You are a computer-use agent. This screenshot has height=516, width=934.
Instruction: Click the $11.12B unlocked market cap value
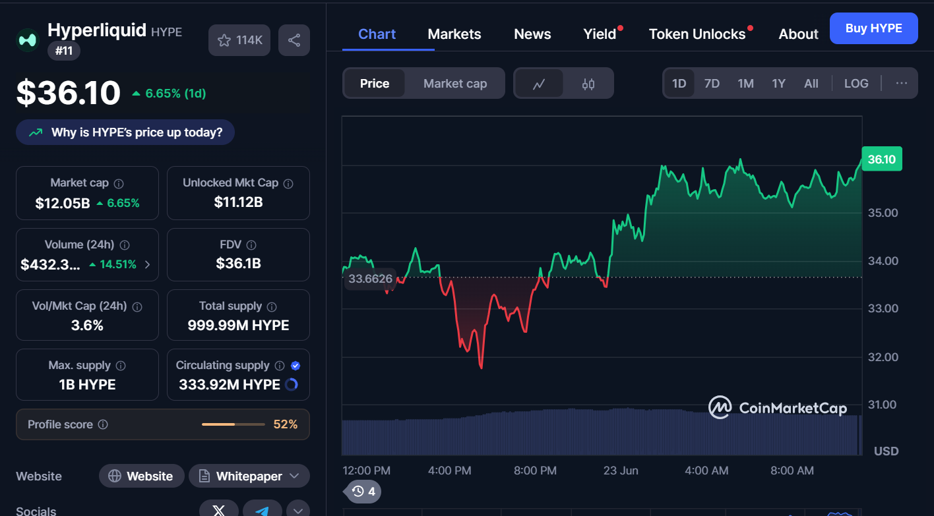[238, 202]
